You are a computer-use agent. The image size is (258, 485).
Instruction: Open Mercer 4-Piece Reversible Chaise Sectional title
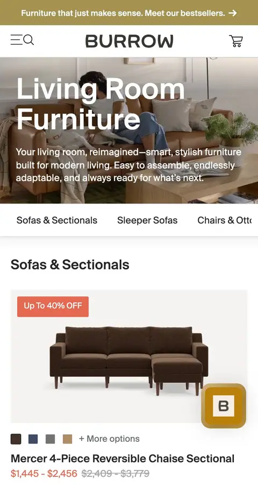pos(123,459)
